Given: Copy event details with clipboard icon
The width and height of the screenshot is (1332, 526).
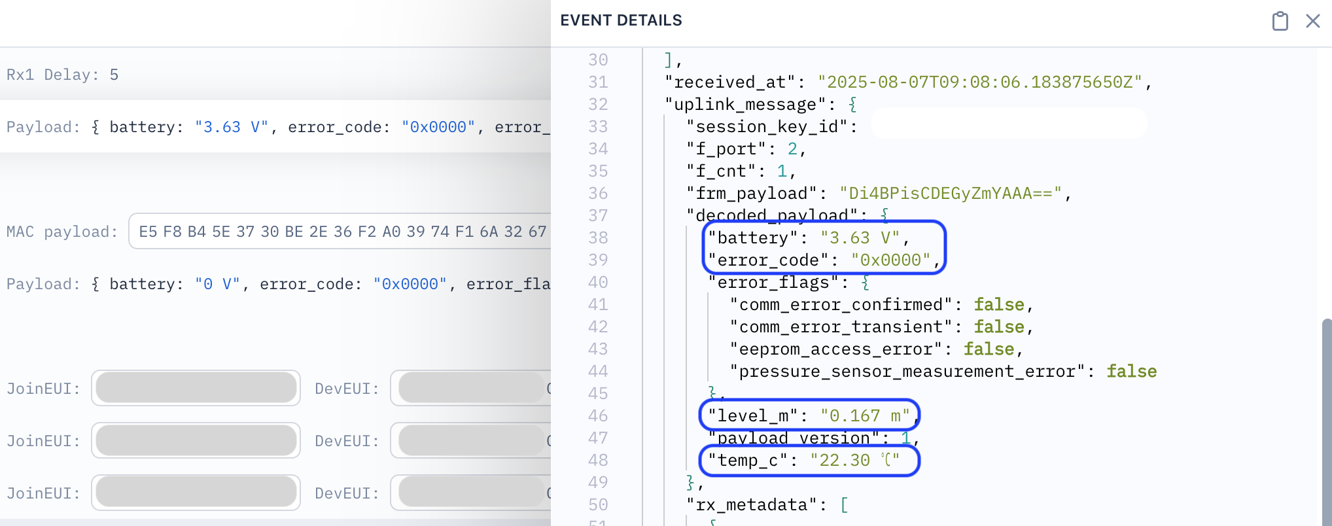Looking at the screenshot, I should [x=1280, y=21].
